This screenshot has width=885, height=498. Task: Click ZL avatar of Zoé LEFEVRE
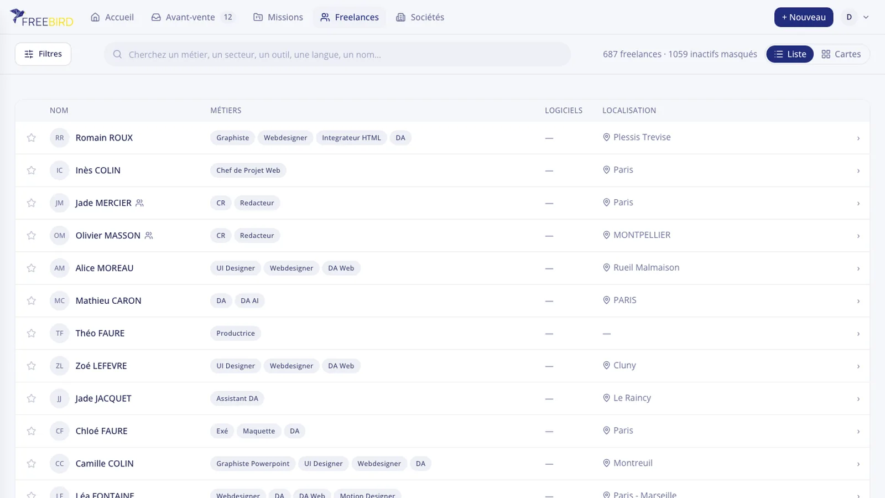tap(60, 366)
